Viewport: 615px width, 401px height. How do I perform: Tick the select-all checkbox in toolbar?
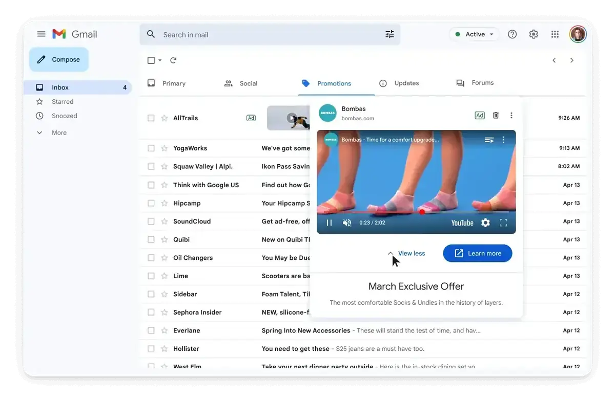(151, 60)
